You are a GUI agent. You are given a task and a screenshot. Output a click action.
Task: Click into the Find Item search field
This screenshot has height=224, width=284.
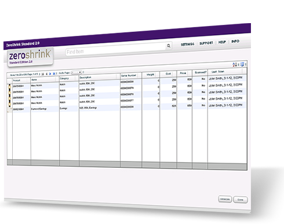115,50
